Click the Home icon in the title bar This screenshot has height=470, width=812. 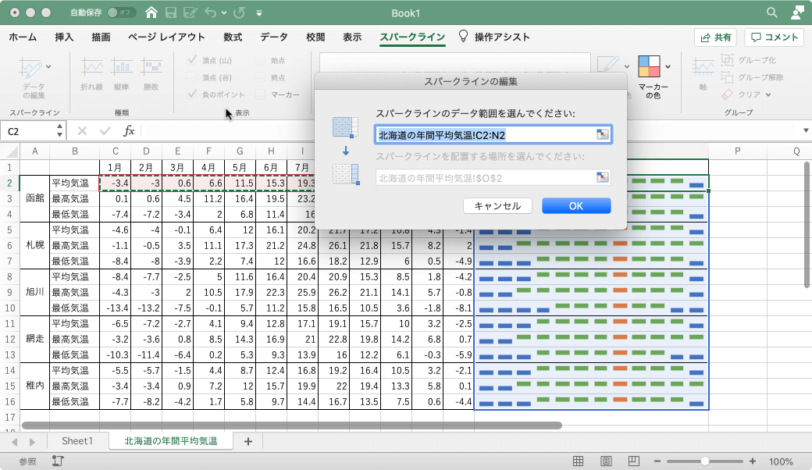151,12
